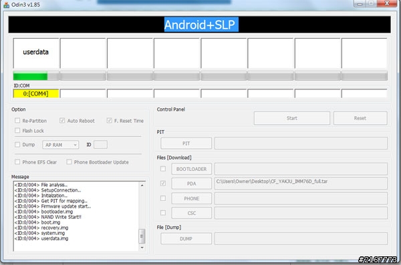Click the PIT file path field

(x=301, y=144)
